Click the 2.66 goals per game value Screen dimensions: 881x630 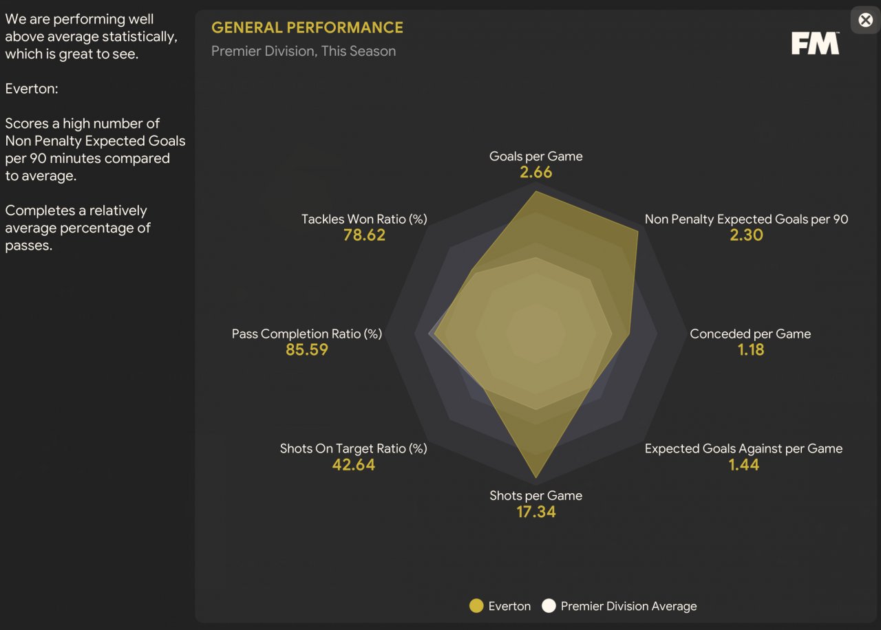[536, 172]
